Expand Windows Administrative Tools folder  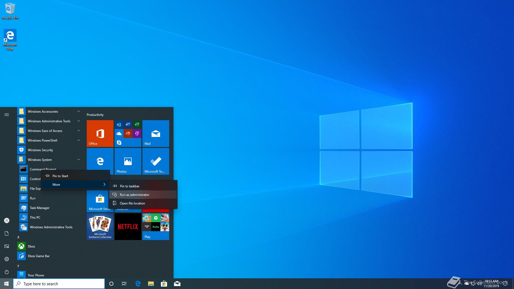[x=49, y=121]
